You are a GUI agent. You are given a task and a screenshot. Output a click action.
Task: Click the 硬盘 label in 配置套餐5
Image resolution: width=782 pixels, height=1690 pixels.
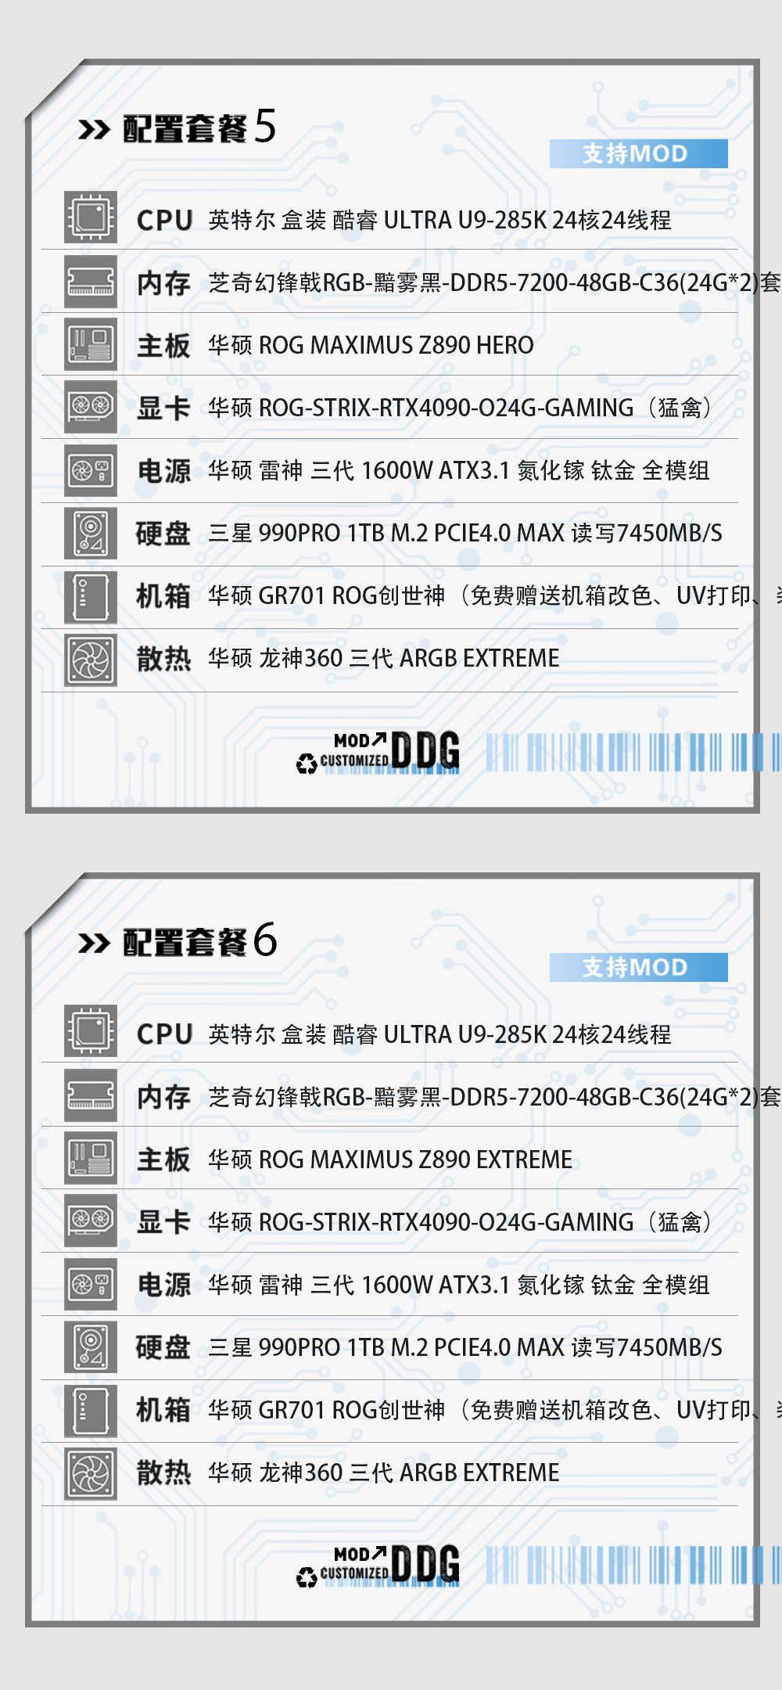(x=163, y=534)
